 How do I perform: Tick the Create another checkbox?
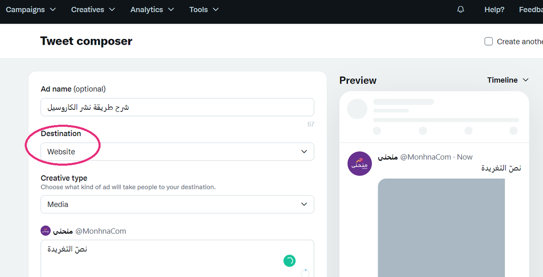489,42
